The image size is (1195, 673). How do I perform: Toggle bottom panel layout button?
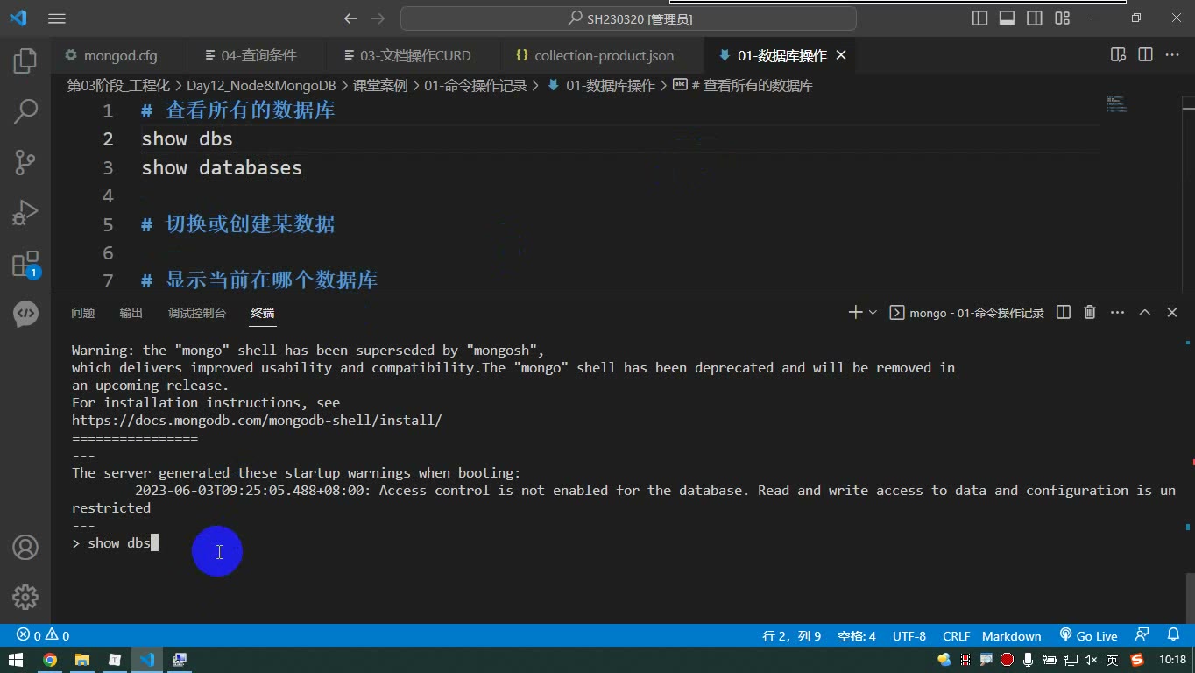(1008, 18)
